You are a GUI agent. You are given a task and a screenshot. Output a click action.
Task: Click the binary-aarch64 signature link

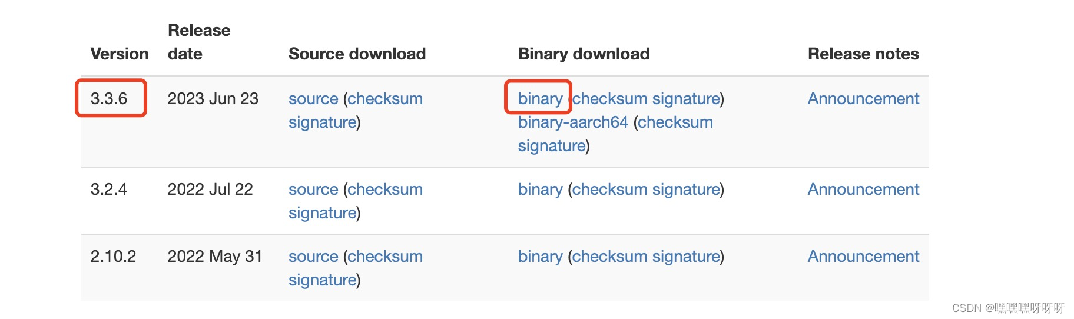(552, 146)
